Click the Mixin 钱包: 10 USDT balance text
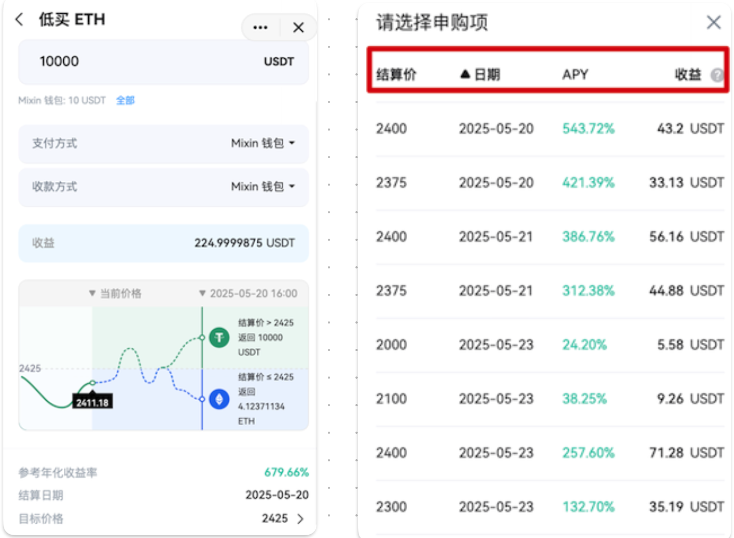 click(62, 100)
